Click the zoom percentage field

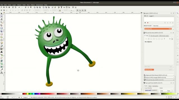176,97
